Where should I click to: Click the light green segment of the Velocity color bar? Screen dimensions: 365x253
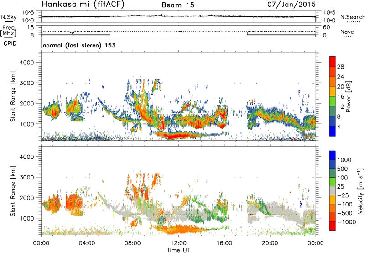pos(333,182)
